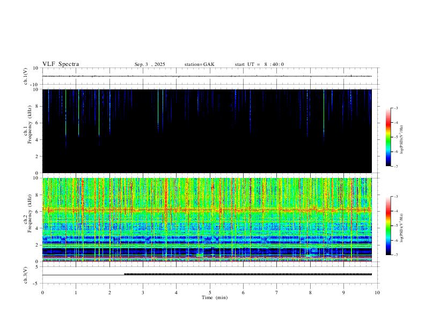
Task: Click inside the ch.2 colorful spectrogram panel
Action: (207, 220)
